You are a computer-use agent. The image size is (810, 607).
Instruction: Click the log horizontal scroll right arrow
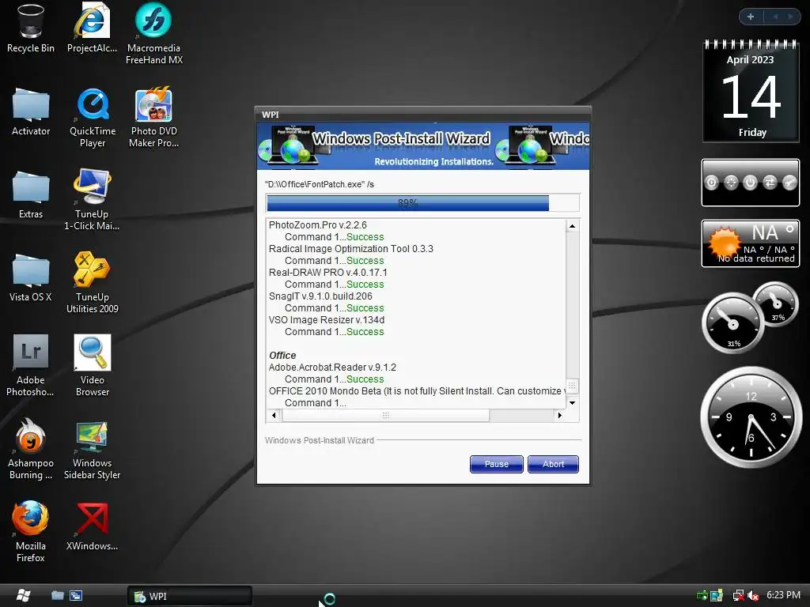pyautogui.click(x=560, y=415)
